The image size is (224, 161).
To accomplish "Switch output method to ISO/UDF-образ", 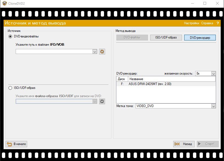I will click(x=166, y=37).
